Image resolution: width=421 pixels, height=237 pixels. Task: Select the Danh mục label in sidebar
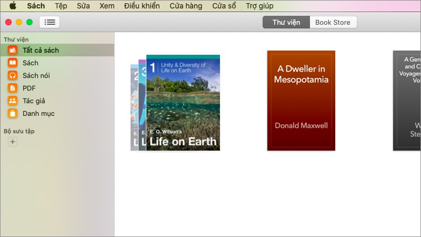click(x=38, y=113)
